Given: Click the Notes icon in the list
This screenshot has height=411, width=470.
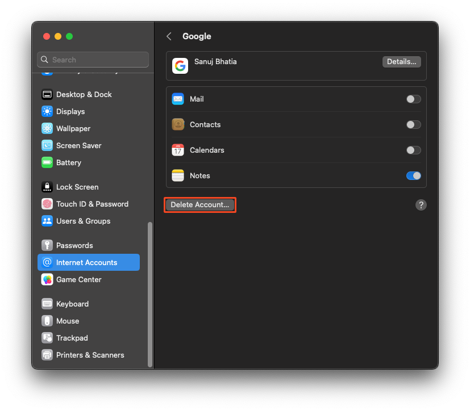Looking at the screenshot, I should point(178,175).
